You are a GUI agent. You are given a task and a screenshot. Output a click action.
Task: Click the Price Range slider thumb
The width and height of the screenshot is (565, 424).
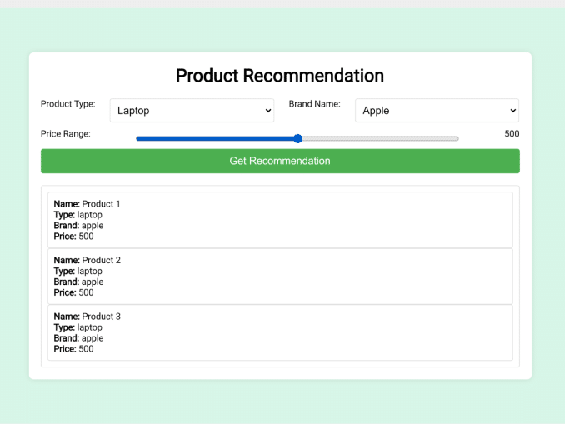297,138
